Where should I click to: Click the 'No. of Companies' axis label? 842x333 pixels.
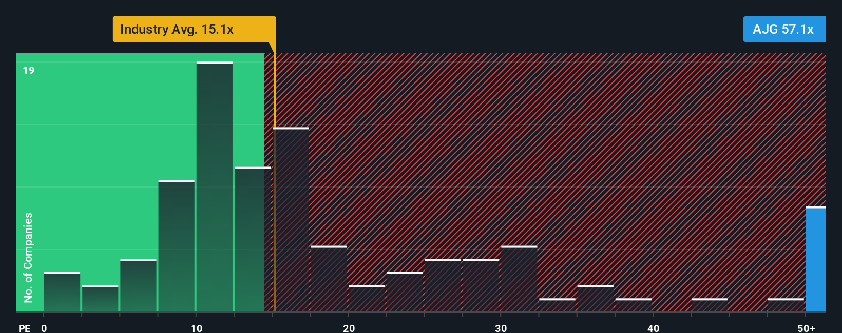pos(28,257)
